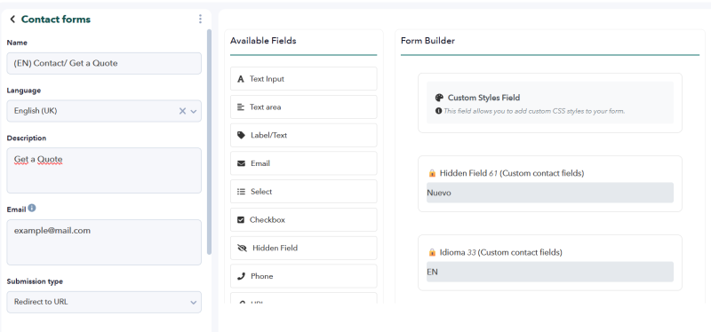Click the Submission type label
The image size is (711, 332).
click(35, 281)
